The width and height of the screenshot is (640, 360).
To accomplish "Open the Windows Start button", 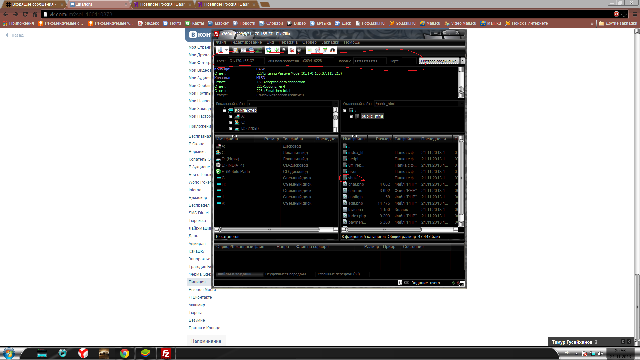I will (x=9, y=353).
